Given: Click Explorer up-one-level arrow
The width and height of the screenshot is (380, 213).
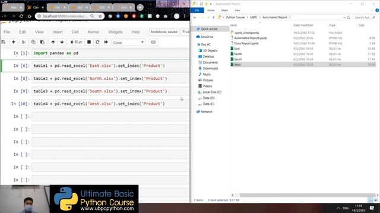Looking at the screenshot, I should pyautogui.click(x=213, y=17).
